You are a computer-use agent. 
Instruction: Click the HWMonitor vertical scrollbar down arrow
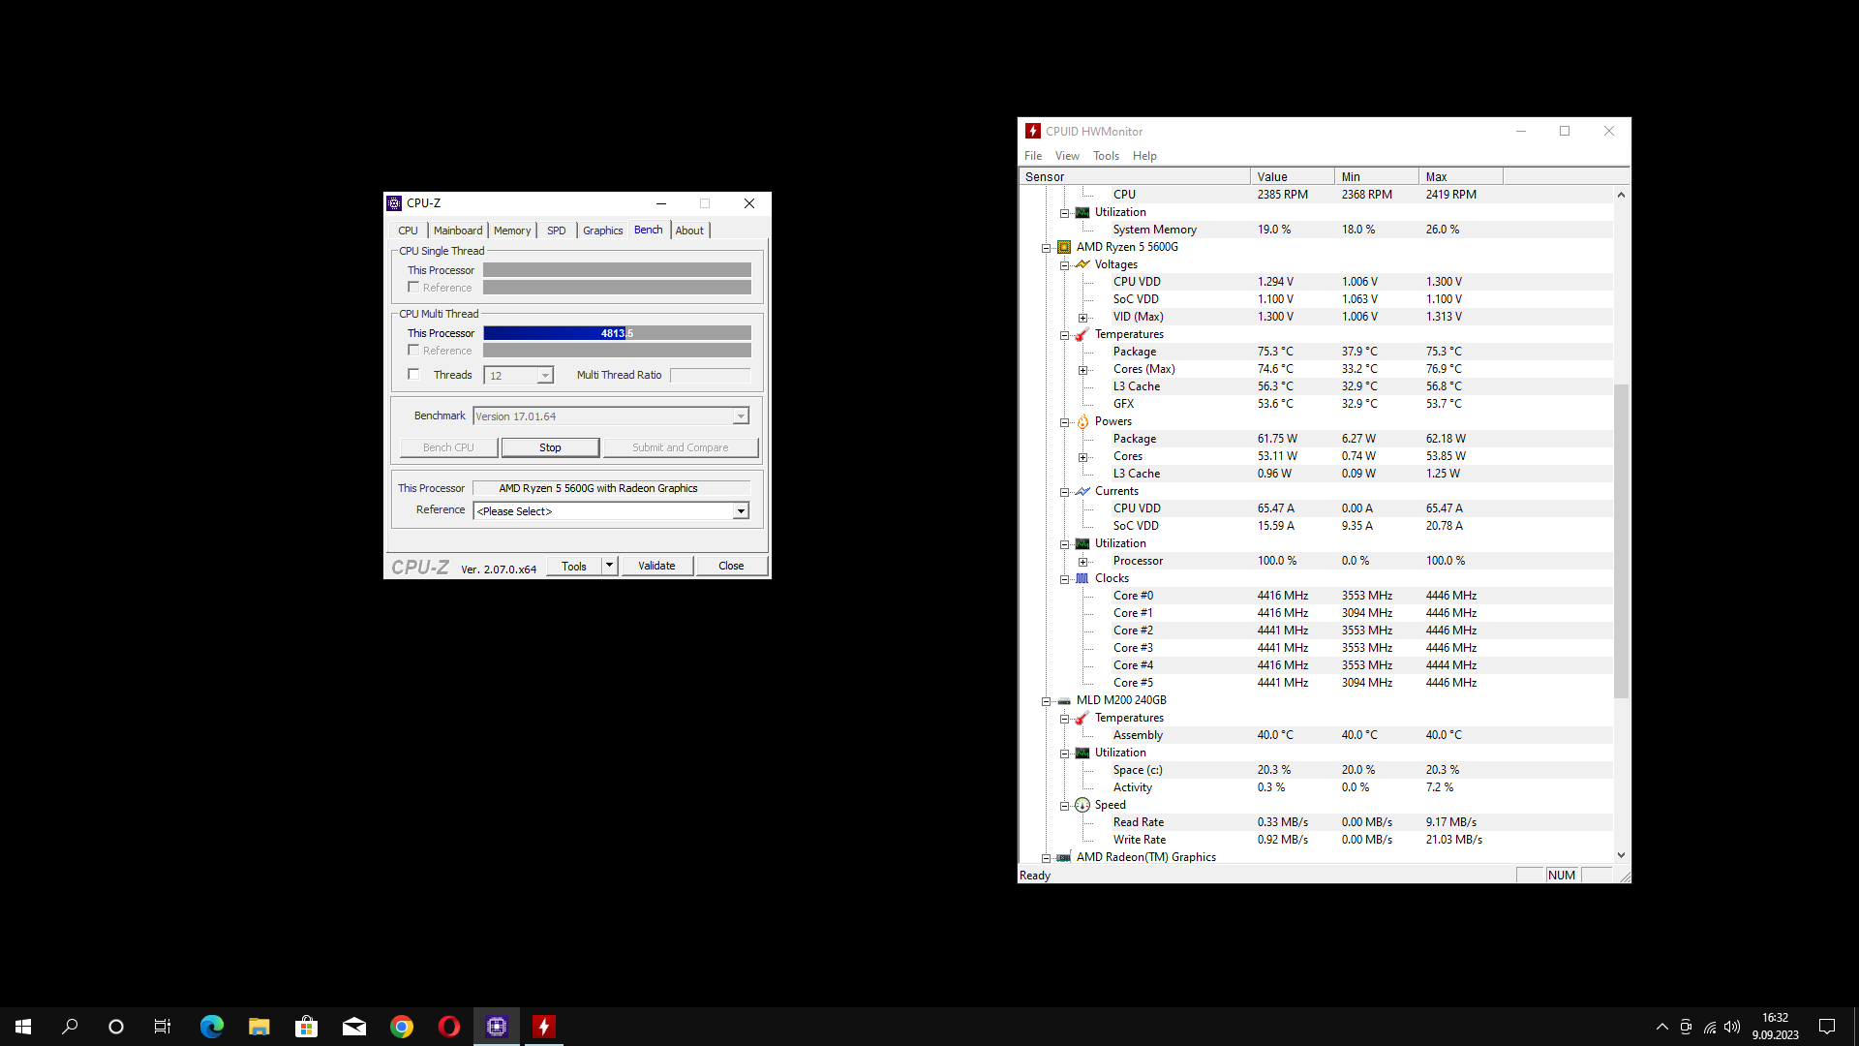pos(1621,855)
